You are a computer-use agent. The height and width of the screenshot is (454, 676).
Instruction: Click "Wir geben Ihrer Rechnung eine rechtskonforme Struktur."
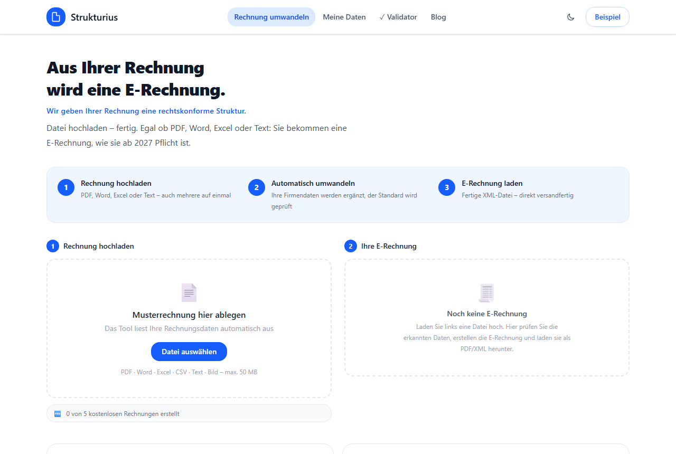pyautogui.click(x=146, y=111)
